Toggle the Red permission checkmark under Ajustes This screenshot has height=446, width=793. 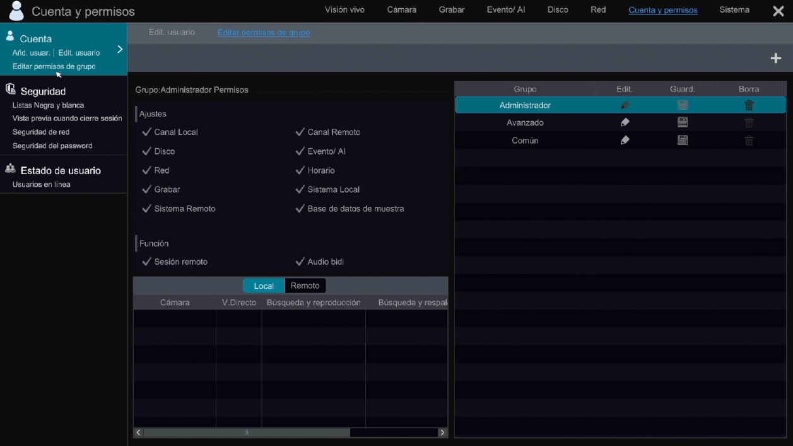147,170
